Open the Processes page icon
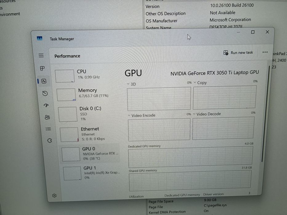 coord(42,68)
